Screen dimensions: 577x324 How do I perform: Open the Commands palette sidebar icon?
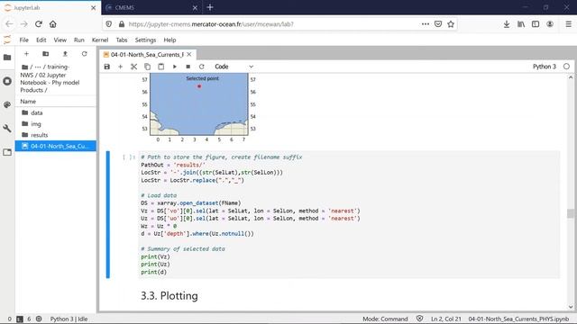click(x=7, y=104)
